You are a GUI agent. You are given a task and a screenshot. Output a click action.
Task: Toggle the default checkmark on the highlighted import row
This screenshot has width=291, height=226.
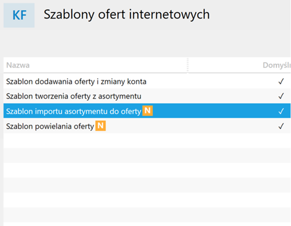pyautogui.click(x=281, y=111)
